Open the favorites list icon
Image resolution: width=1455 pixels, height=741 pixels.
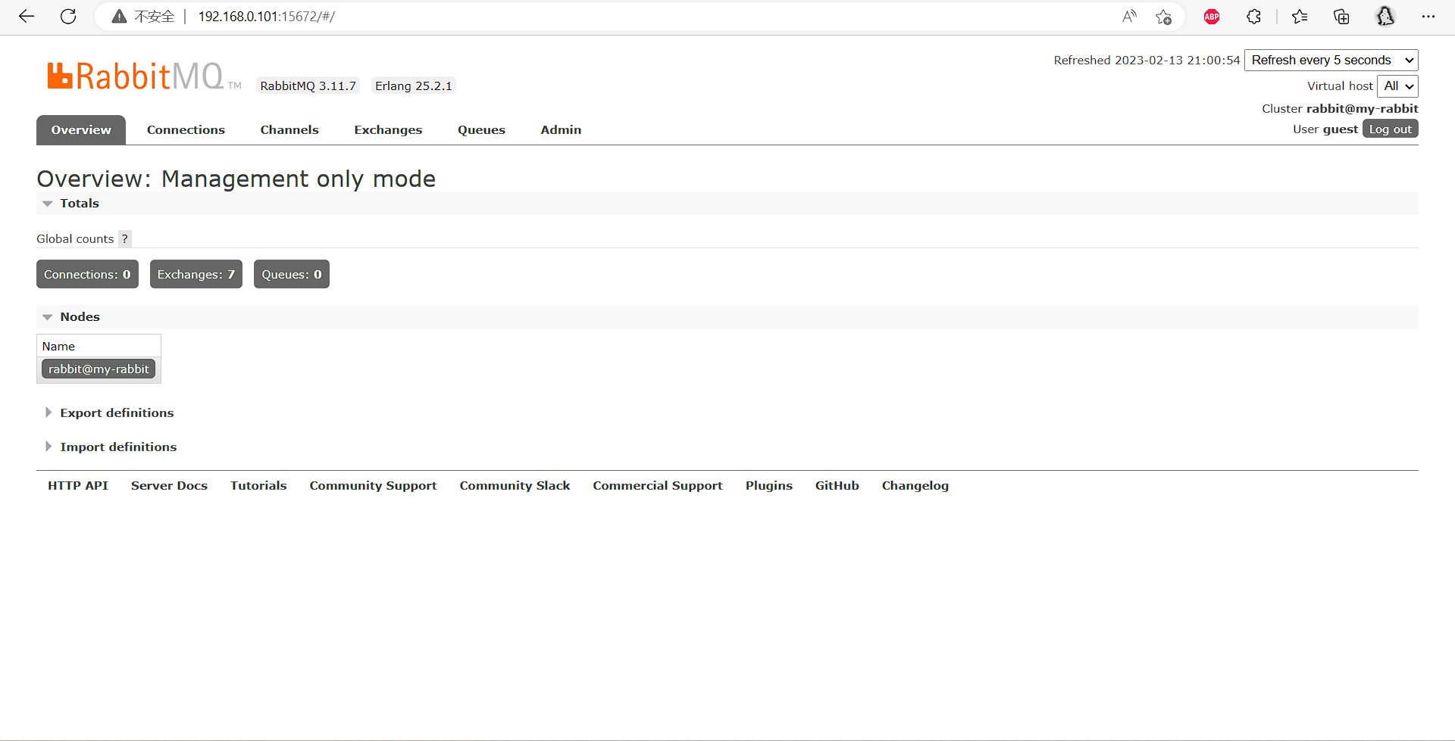pos(1300,17)
